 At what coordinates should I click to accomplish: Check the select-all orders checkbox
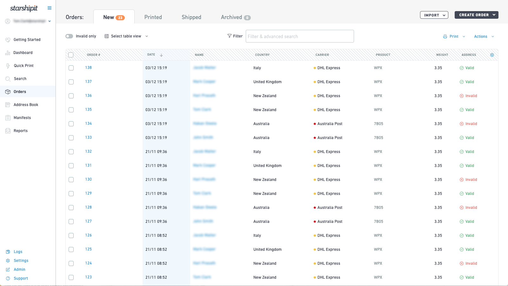click(71, 55)
